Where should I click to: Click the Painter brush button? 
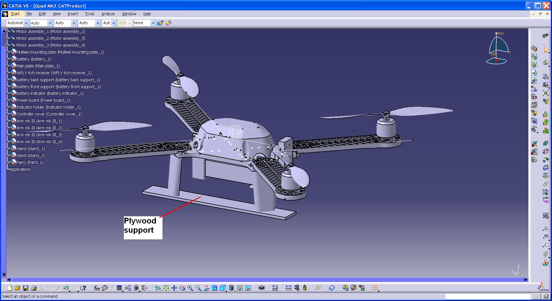160,23
